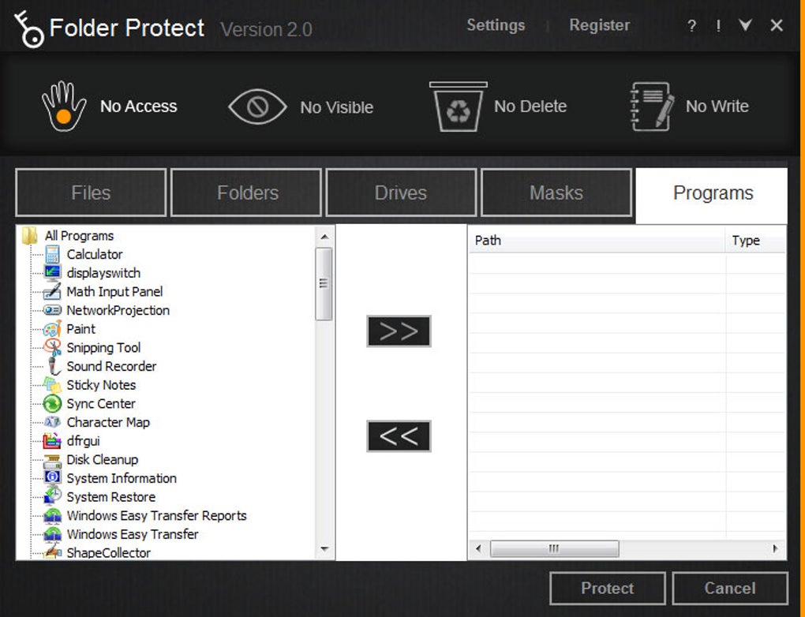The image size is (805, 617).
Task: Click the NetworkProjection icon
Action: click(x=52, y=310)
